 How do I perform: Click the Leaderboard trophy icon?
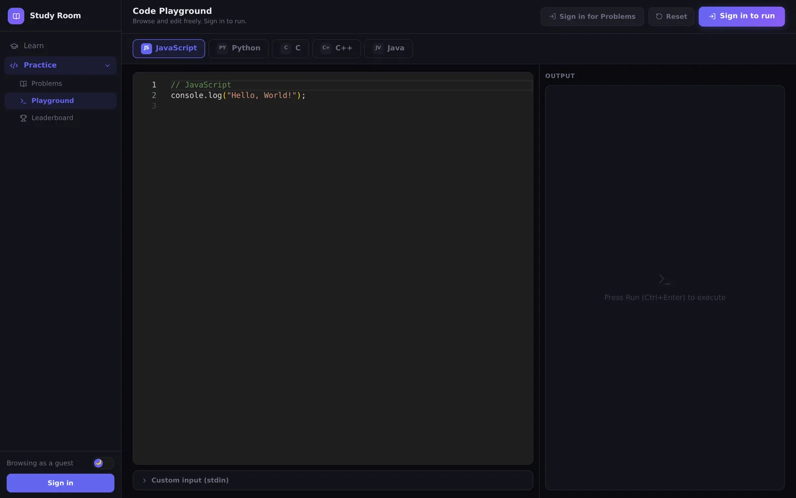[23, 118]
